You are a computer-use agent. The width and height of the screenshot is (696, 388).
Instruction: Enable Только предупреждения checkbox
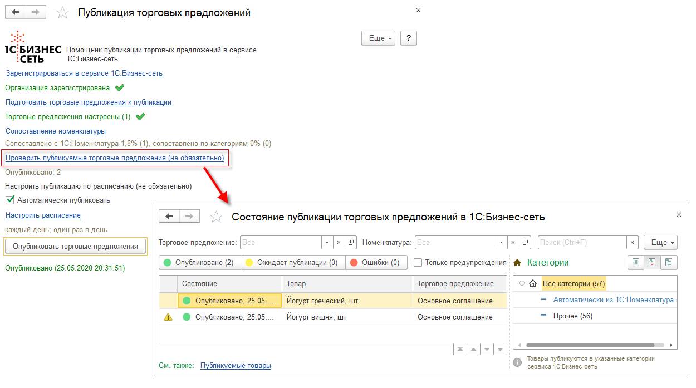(418, 262)
